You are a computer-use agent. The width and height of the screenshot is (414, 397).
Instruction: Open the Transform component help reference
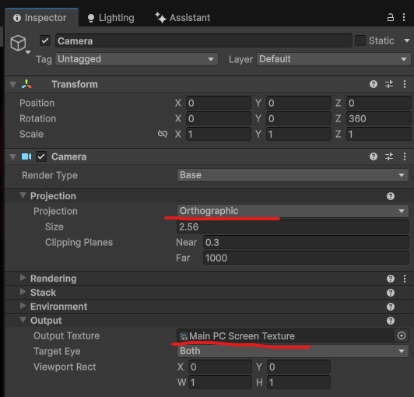point(374,84)
